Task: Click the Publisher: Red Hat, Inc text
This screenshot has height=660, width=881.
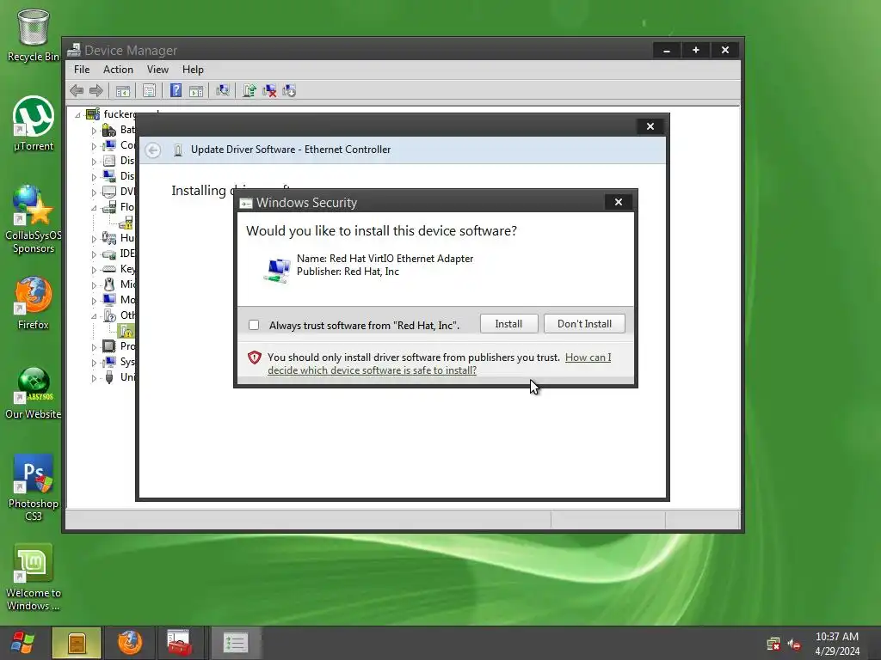Action: pyautogui.click(x=348, y=272)
